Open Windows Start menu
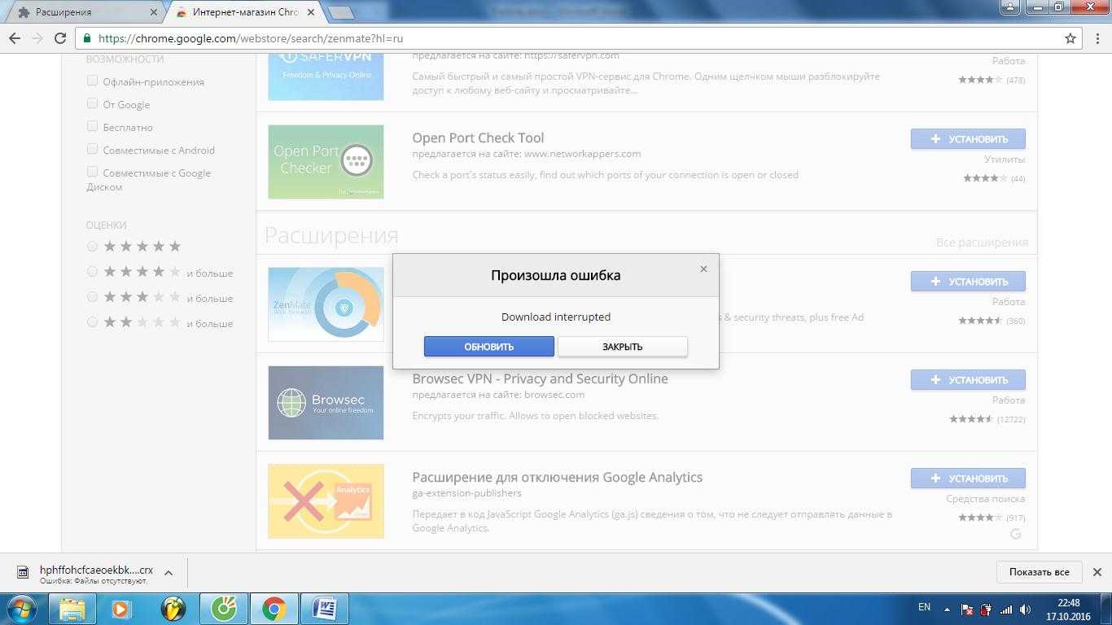Image resolution: width=1112 pixels, height=625 pixels. tap(20, 608)
